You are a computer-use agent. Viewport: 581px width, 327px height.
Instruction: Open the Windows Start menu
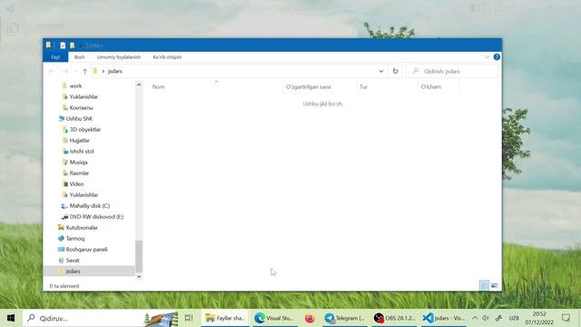11,318
